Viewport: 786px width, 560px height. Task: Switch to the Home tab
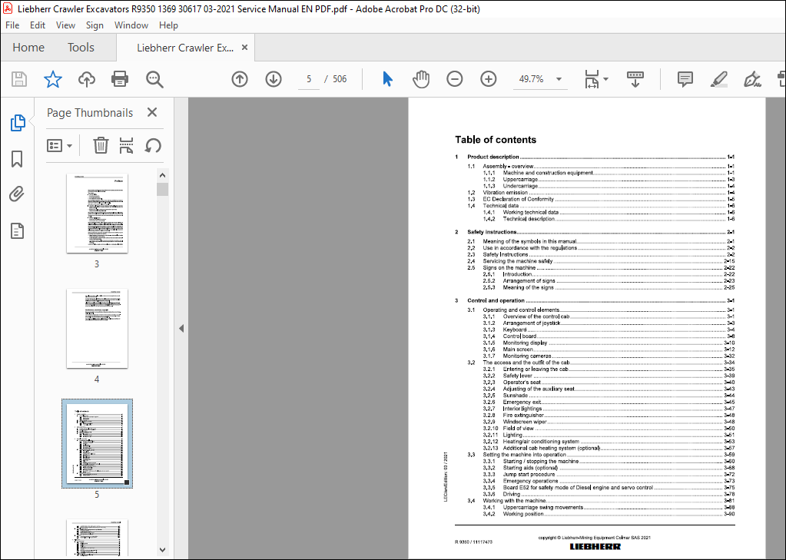tap(28, 48)
